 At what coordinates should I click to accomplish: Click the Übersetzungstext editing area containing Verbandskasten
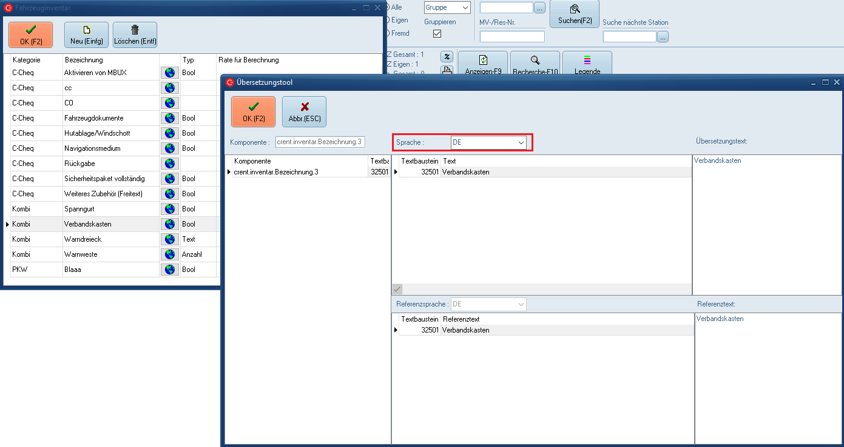pyautogui.click(x=768, y=225)
